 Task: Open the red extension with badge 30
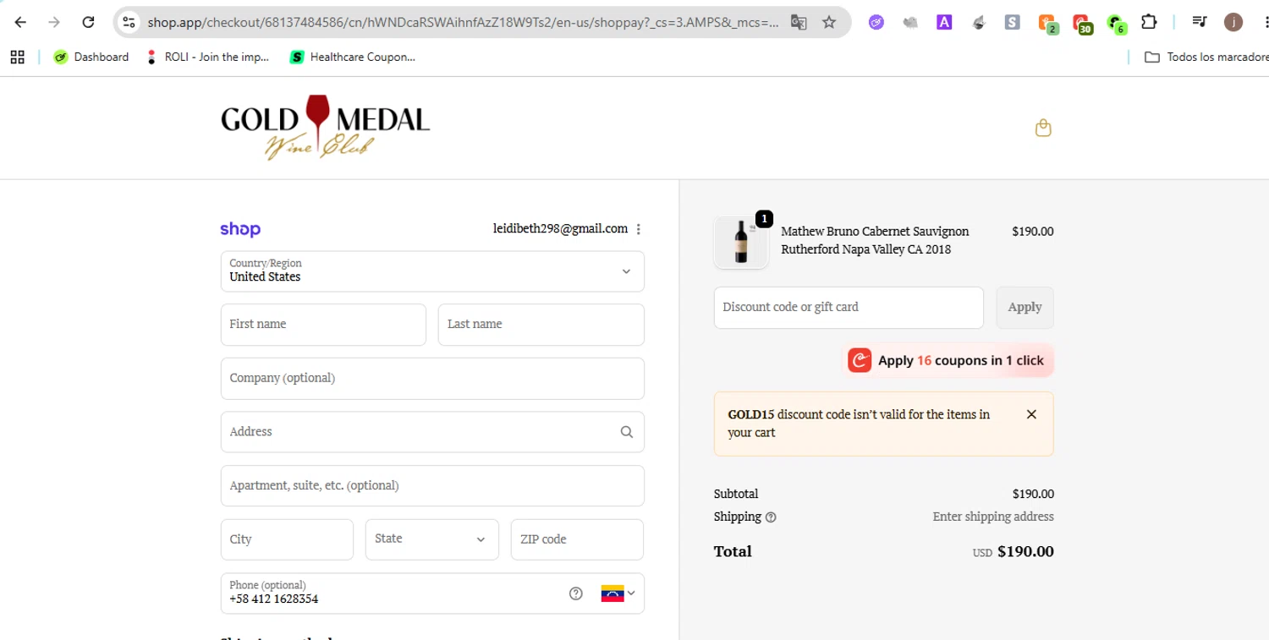[x=1082, y=24]
